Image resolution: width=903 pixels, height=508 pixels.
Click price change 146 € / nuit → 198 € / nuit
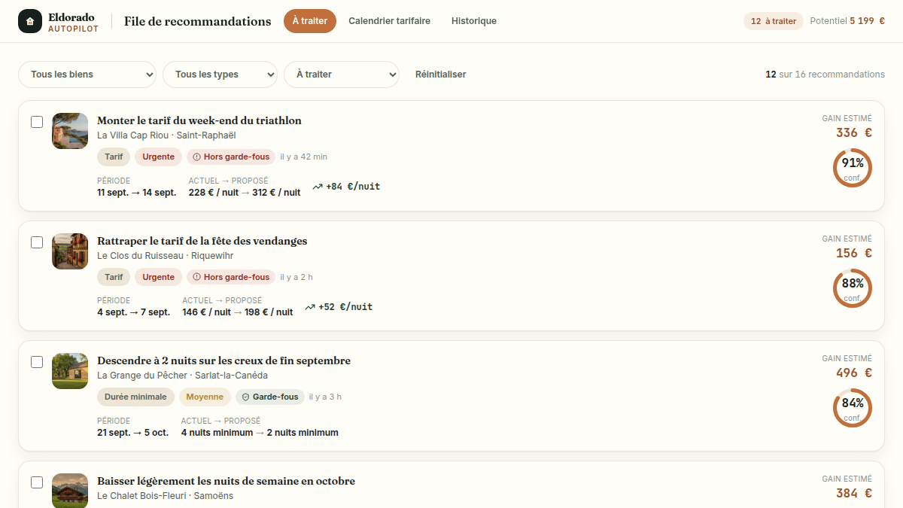[238, 312]
